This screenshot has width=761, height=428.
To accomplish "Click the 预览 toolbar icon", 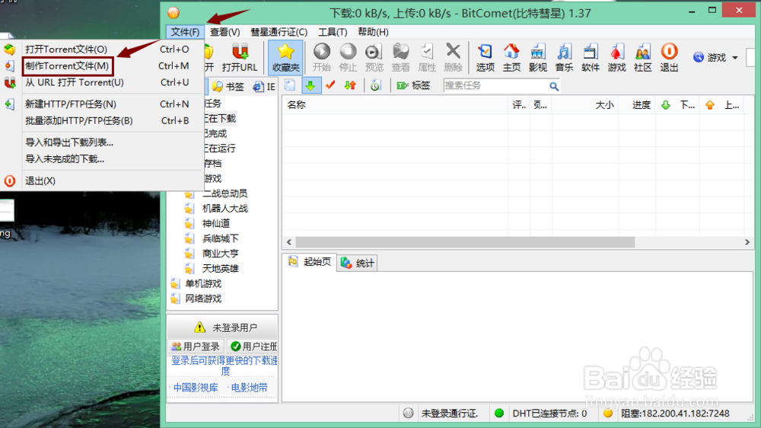I will 374,57.
